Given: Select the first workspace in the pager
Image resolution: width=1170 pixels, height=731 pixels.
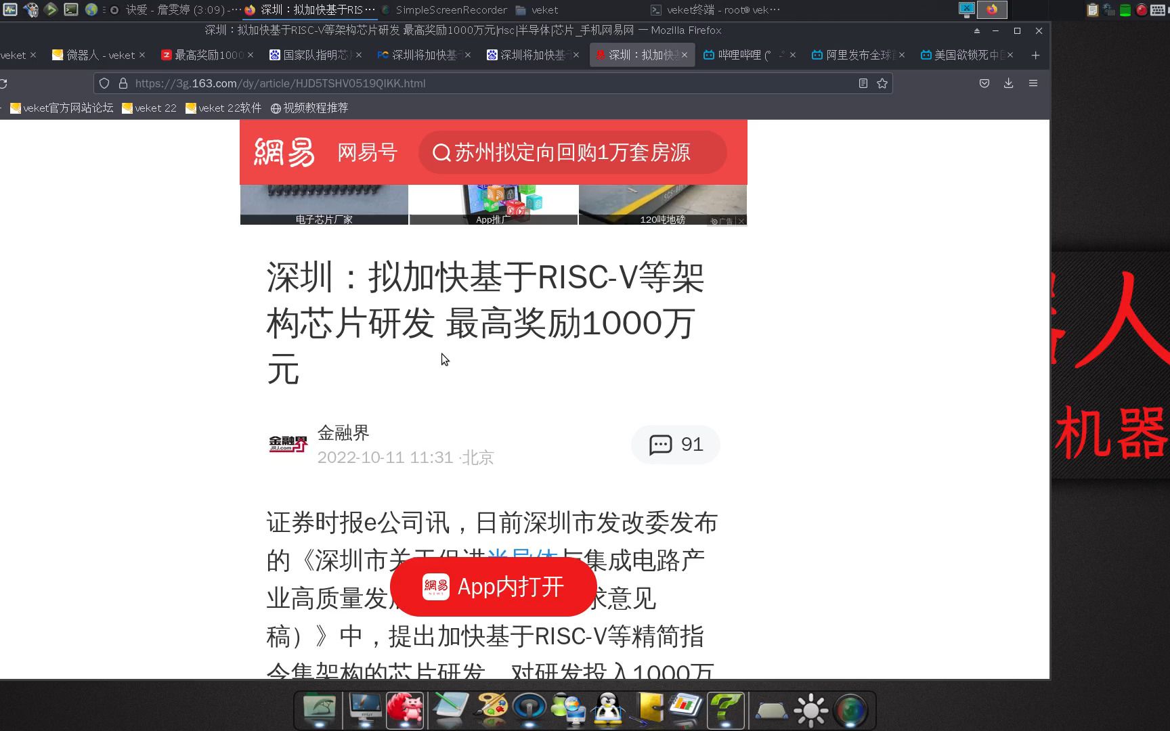Looking at the screenshot, I should pyautogui.click(x=967, y=9).
